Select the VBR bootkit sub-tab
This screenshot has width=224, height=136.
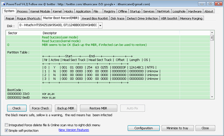click(169, 18)
